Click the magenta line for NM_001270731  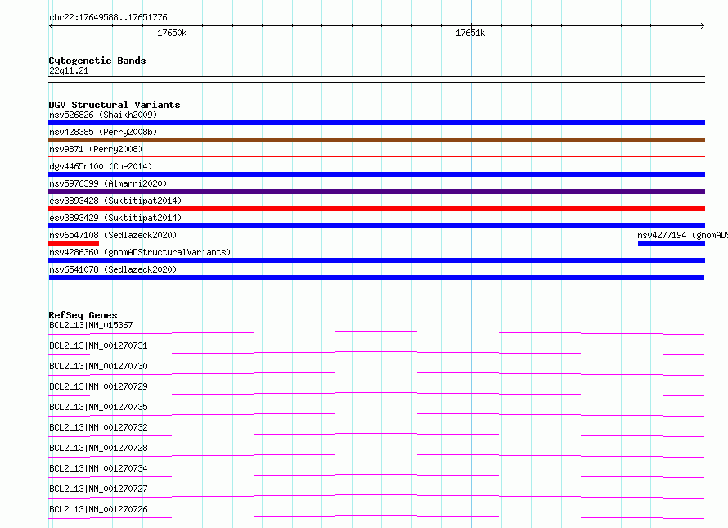click(376, 353)
